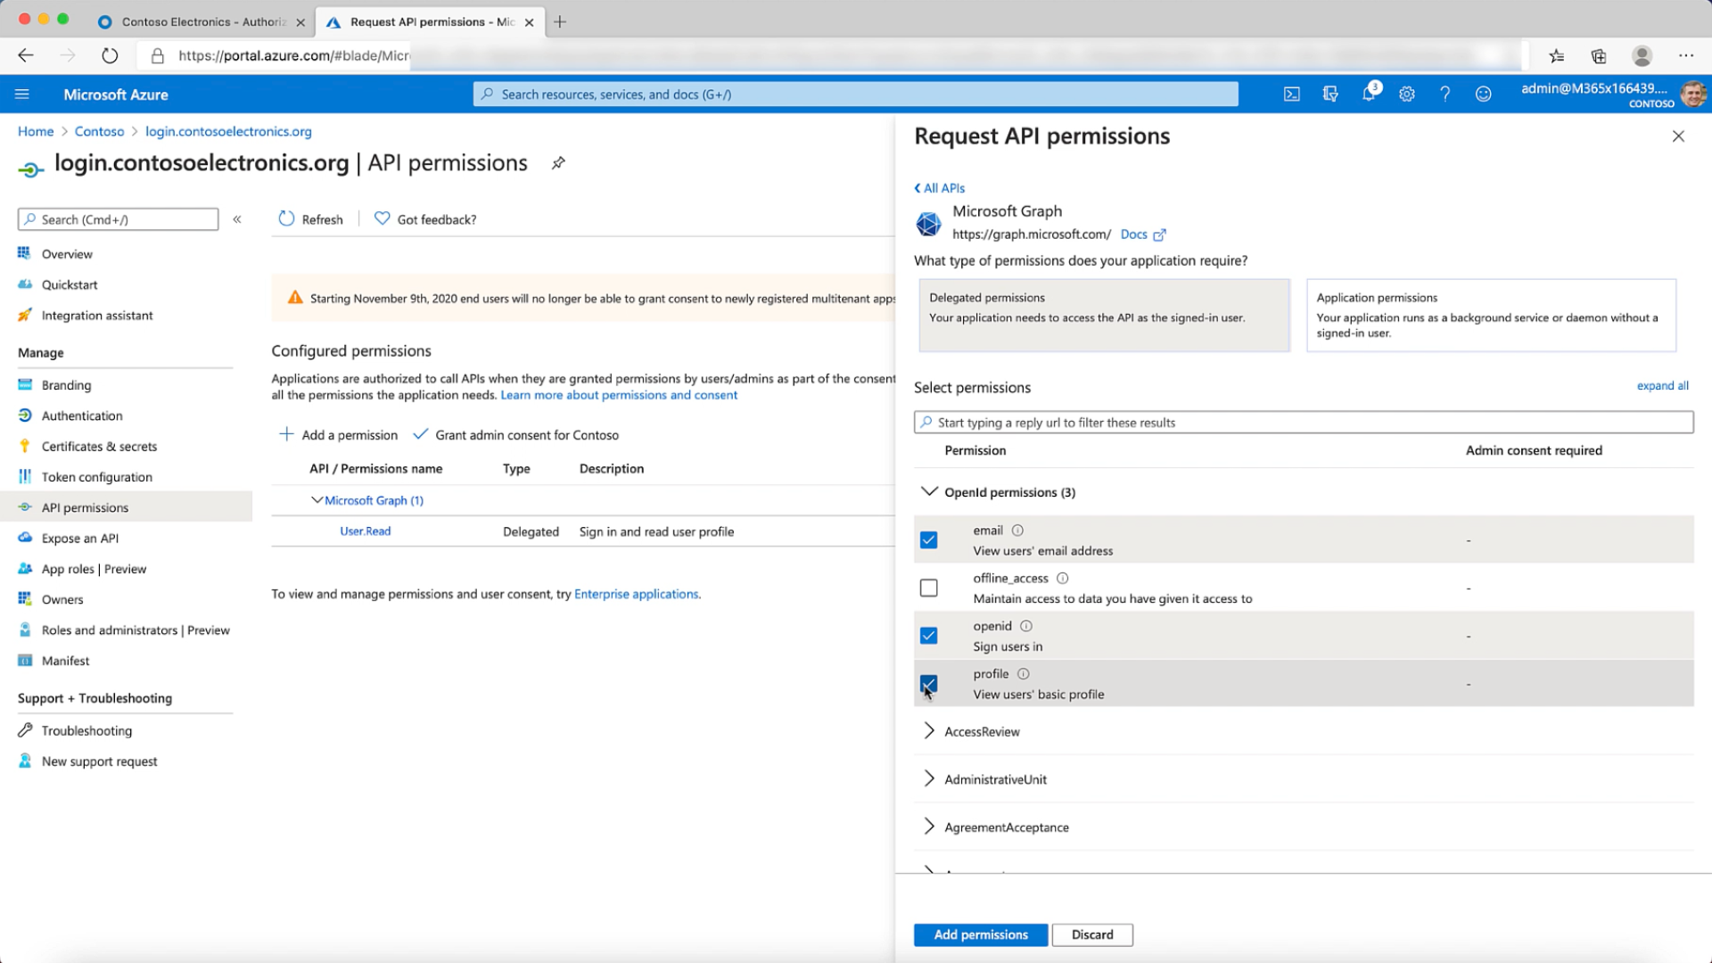Collapse the left sidebar menu

pos(237,219)
